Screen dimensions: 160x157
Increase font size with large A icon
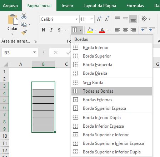pyautogui.click(x=99, y=19)
